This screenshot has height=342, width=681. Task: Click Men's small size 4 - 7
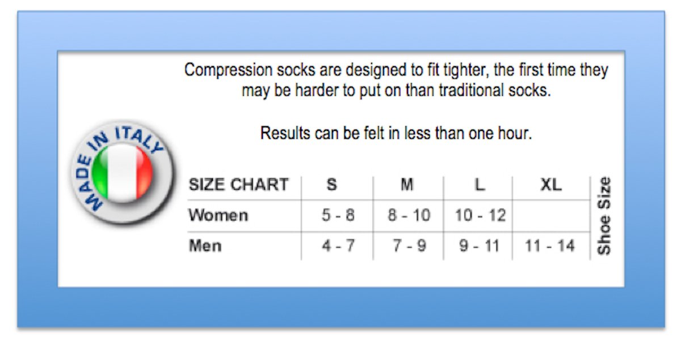pyautogui.click(x=338, y=246)
